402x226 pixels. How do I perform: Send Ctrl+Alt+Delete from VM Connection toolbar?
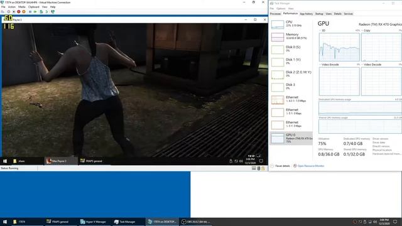coord(3,12)
